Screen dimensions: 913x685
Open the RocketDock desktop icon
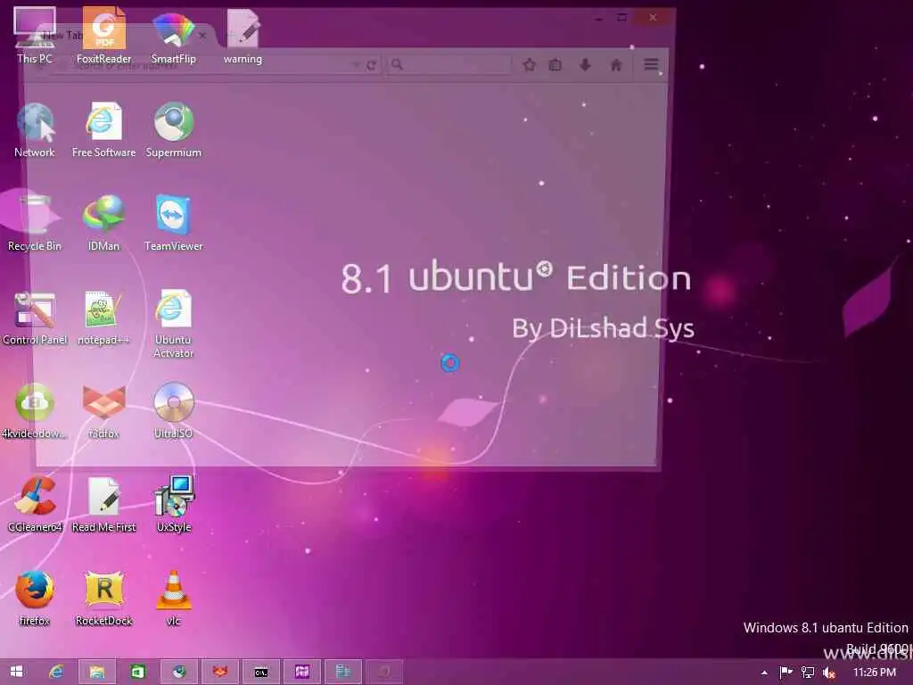click(x=103, y=598)
